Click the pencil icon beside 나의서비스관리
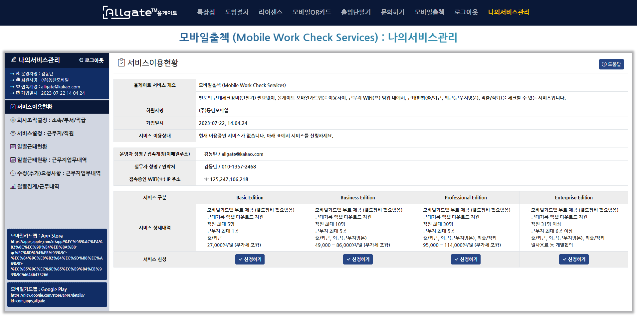The width and height of the screenshot is (637, 317). pos(14,60)
